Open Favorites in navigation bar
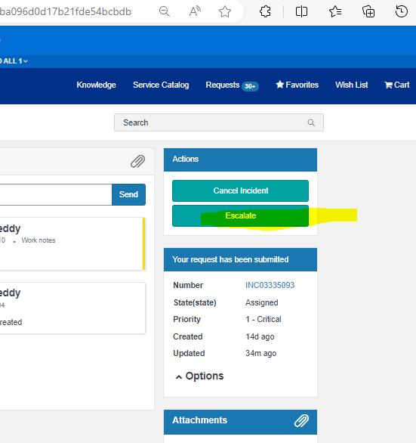 pos(297,85)
